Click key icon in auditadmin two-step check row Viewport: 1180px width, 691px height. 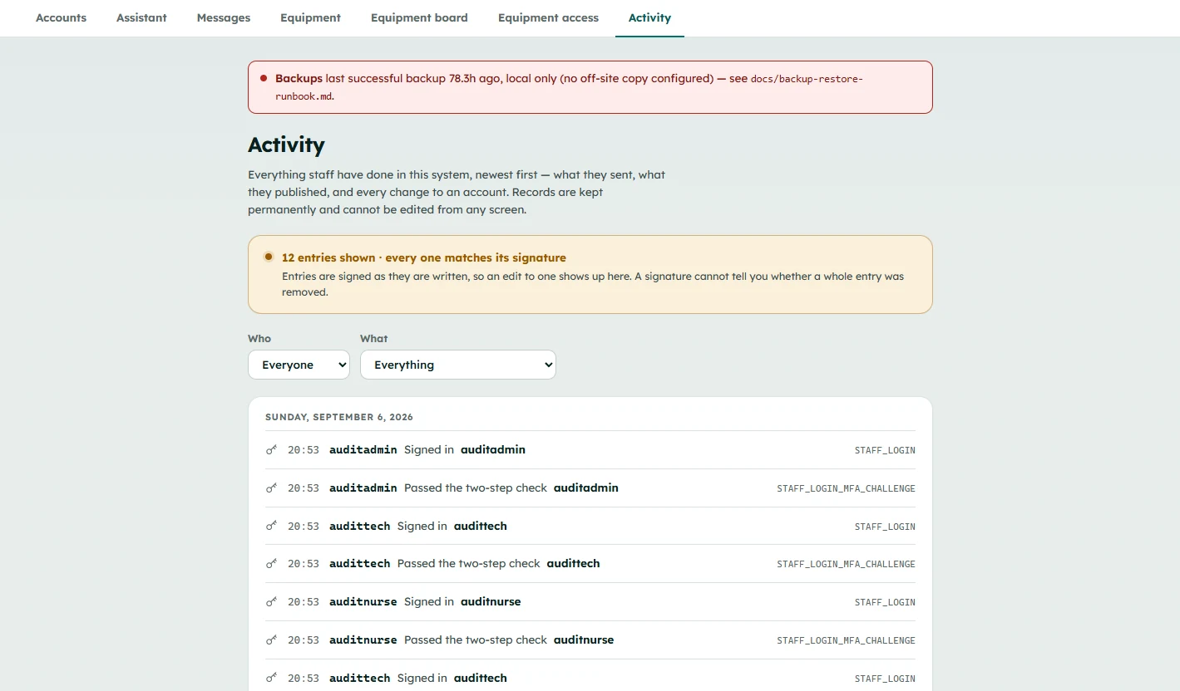point(271,488)
